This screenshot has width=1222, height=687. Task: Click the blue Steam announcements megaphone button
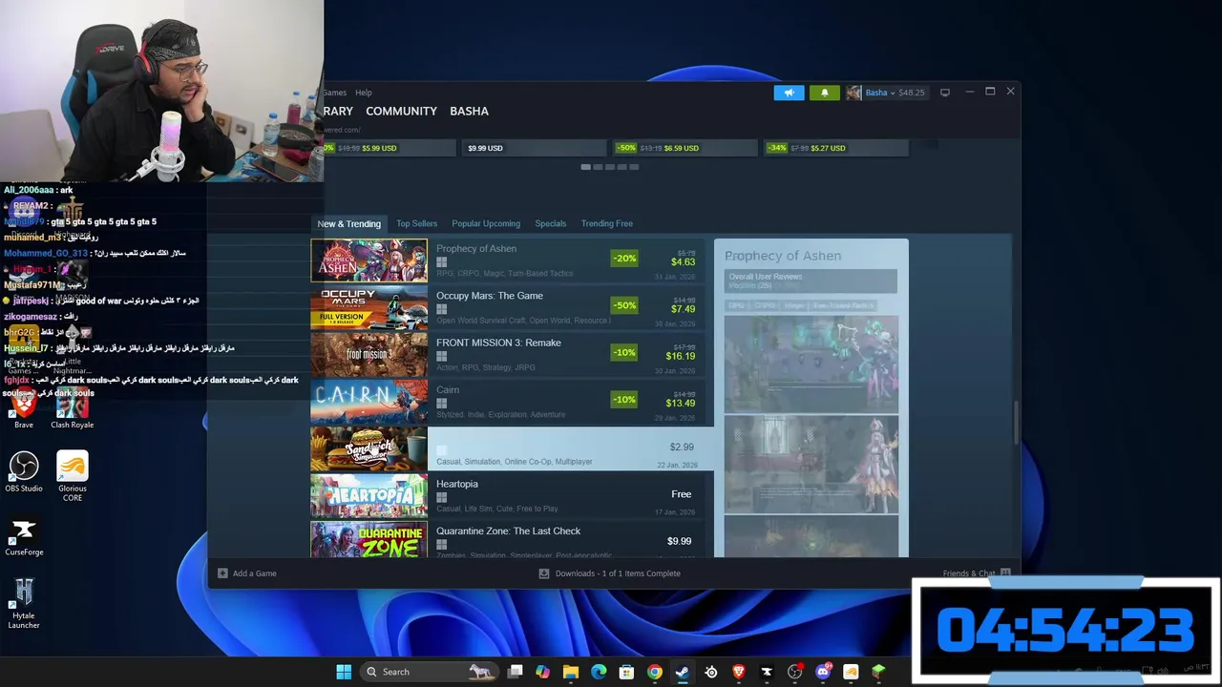click(789, 93)
